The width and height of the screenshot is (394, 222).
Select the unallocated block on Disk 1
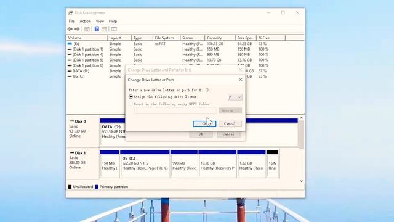click(272, 163)
